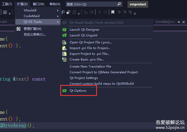Click the toolbar arrow-into-document icon

[x=63, y=12]
